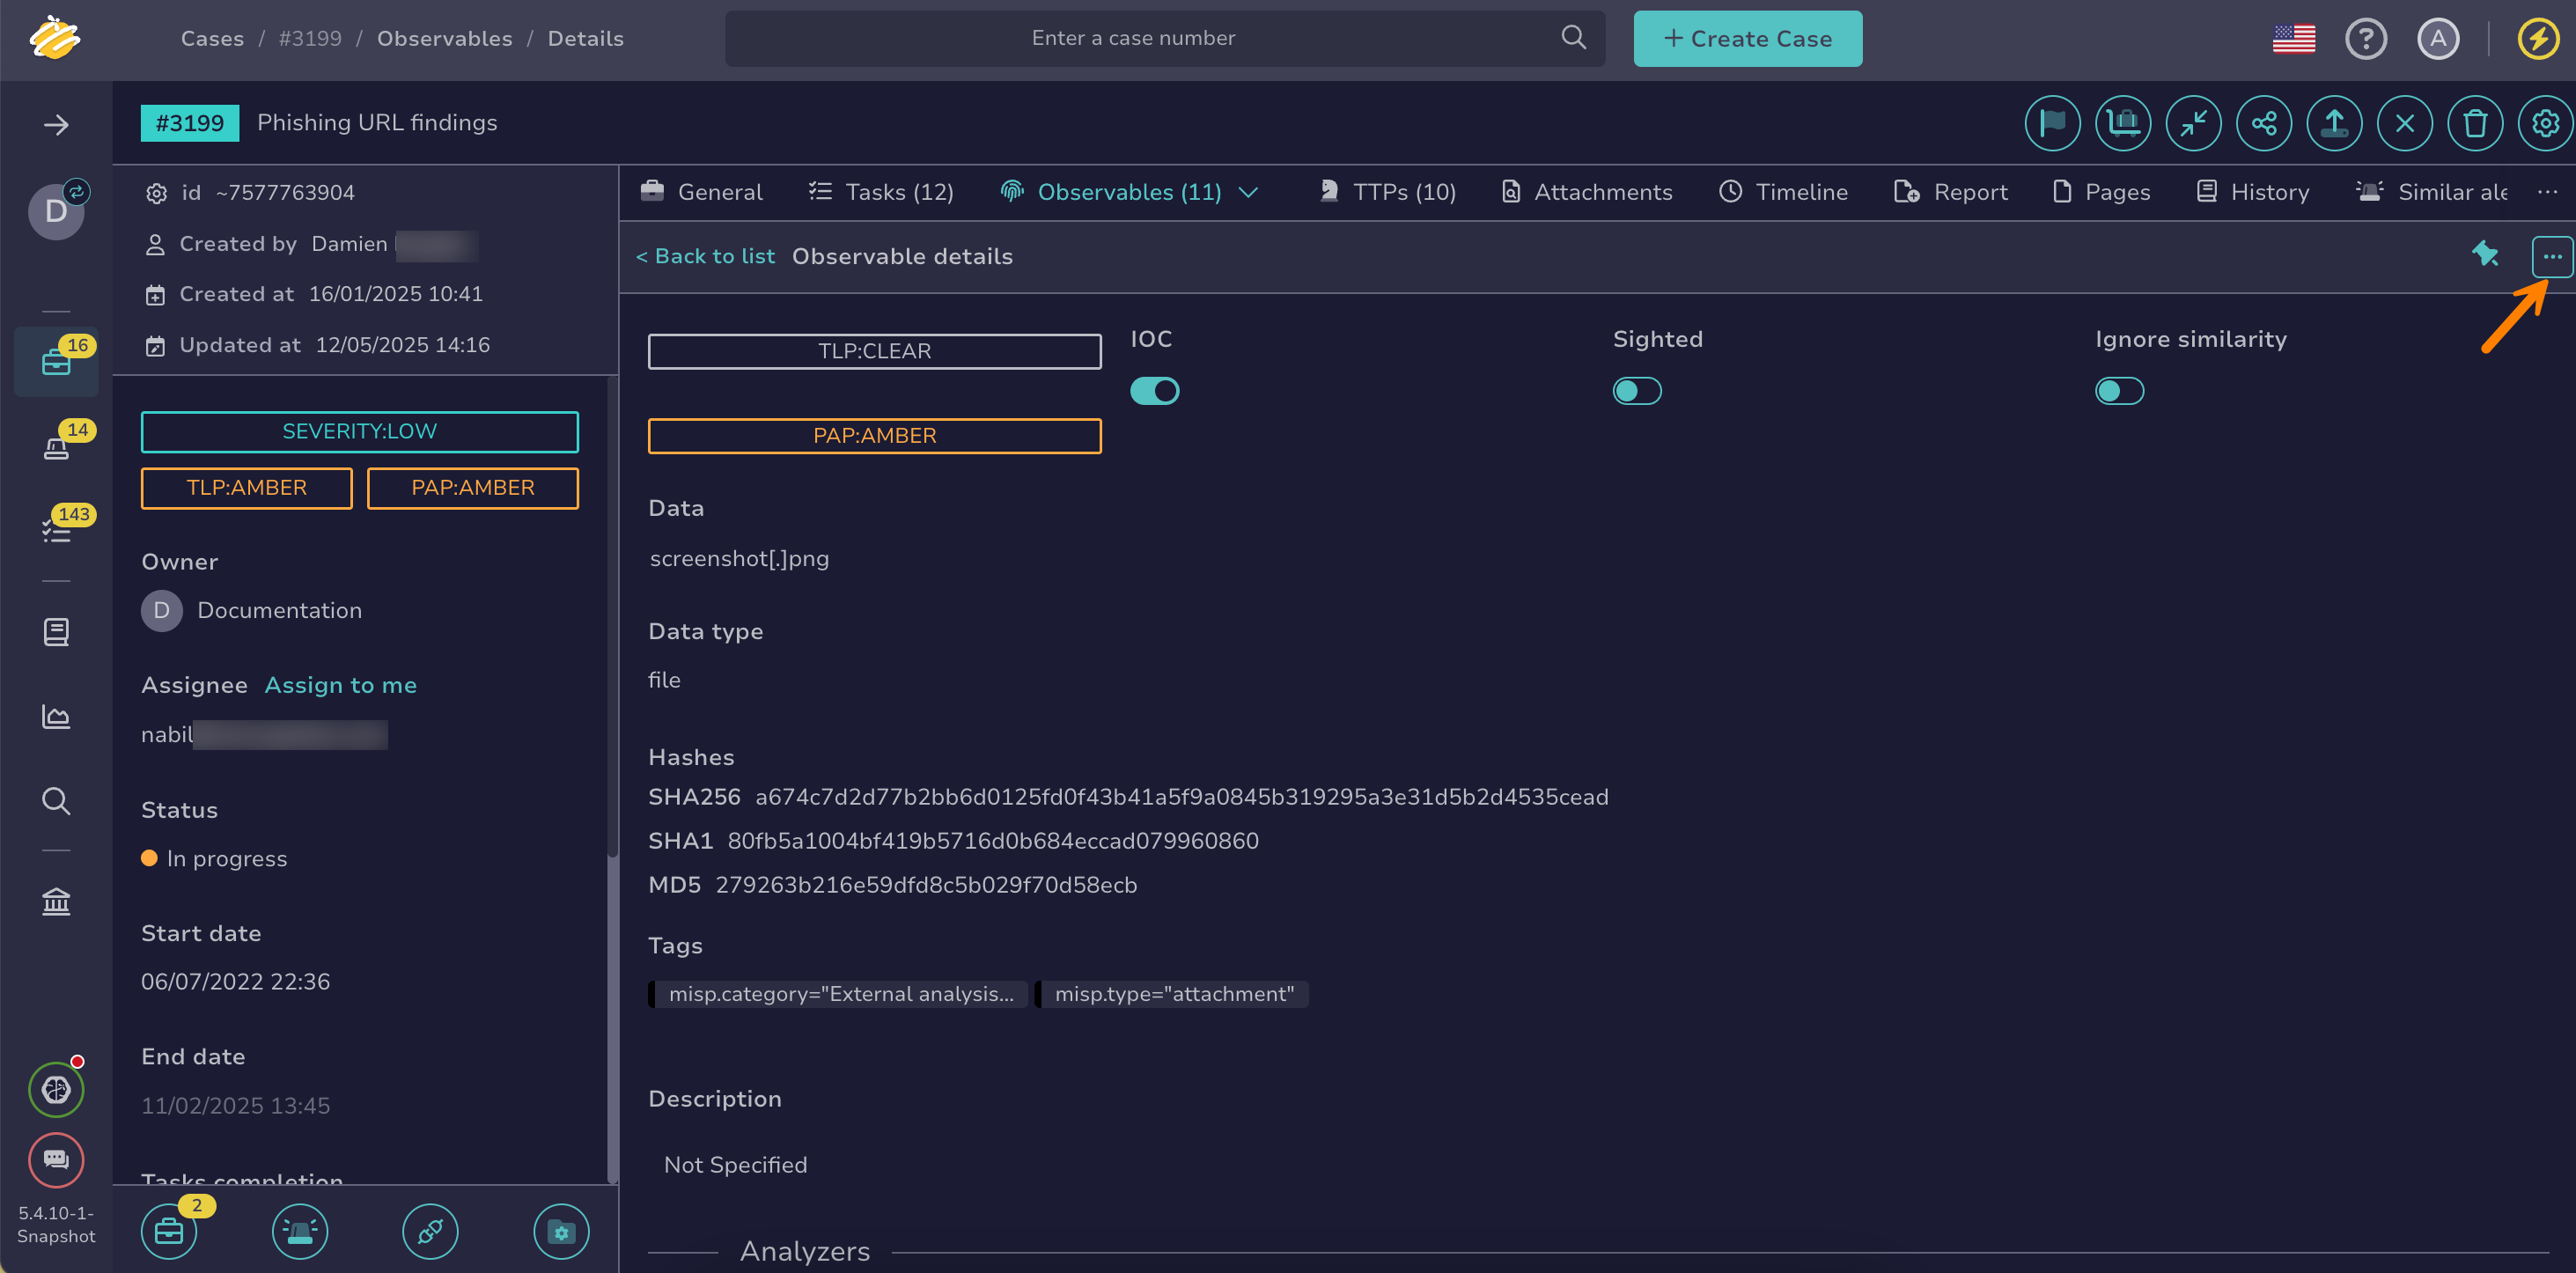Enable the Sighted toggle
Viewport: 2576px width, 1273px height.
pyautogui.click(x=1636, y=391)
